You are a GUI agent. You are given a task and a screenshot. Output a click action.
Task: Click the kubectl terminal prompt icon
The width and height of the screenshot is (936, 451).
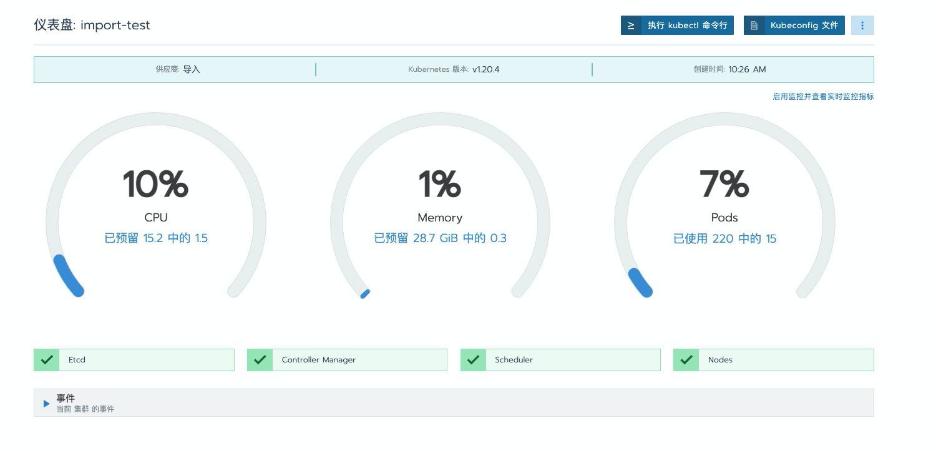pyautogui.click(x=631, y=26)
